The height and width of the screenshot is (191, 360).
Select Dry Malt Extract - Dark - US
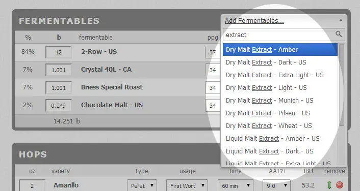pyautogui.click(x=280, y=62)
